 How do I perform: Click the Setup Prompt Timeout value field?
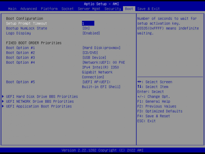click(x=88, y=23)
